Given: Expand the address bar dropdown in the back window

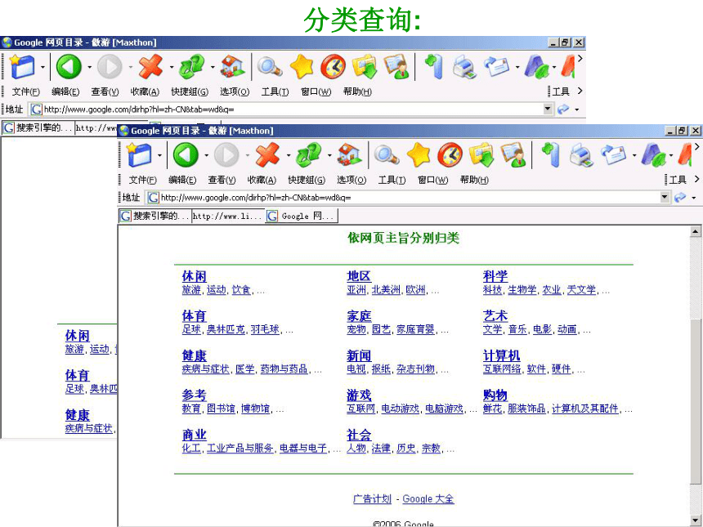Looking at the screenshot, I should pyautogui.click(x=548, y=109).
